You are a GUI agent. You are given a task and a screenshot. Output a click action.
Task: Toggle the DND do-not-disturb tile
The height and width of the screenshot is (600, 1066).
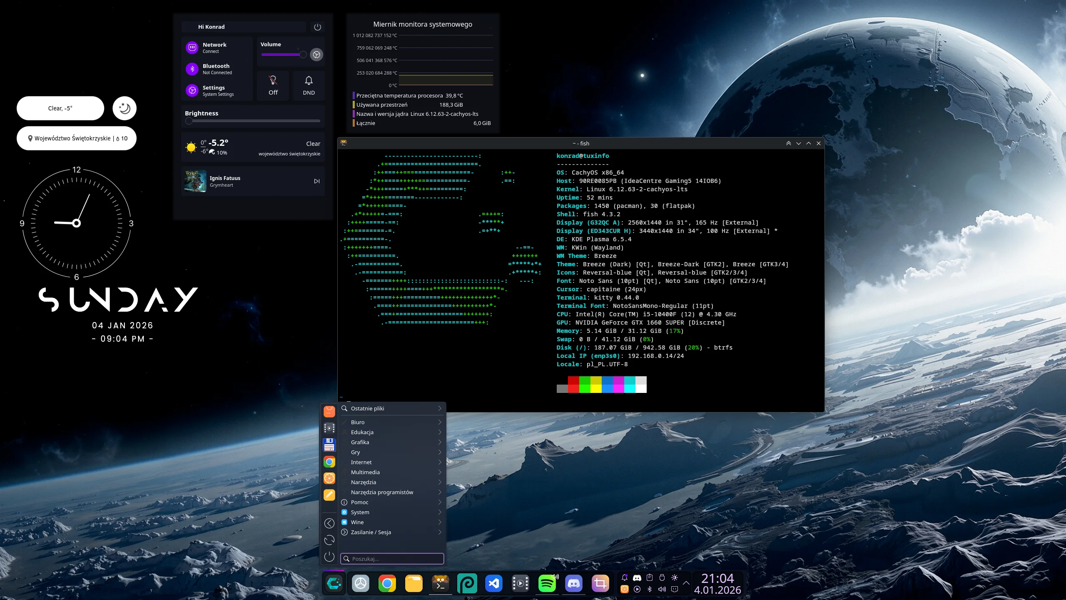click(x=309, y=85)
